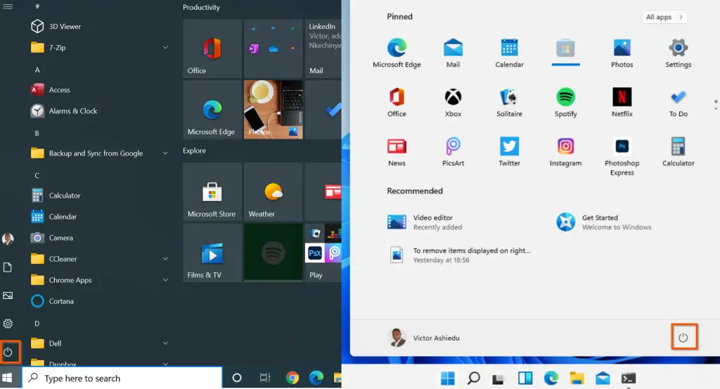Open Pictures icon in Windows 10 sidebar
720x389 pixels.
[8, 295]
